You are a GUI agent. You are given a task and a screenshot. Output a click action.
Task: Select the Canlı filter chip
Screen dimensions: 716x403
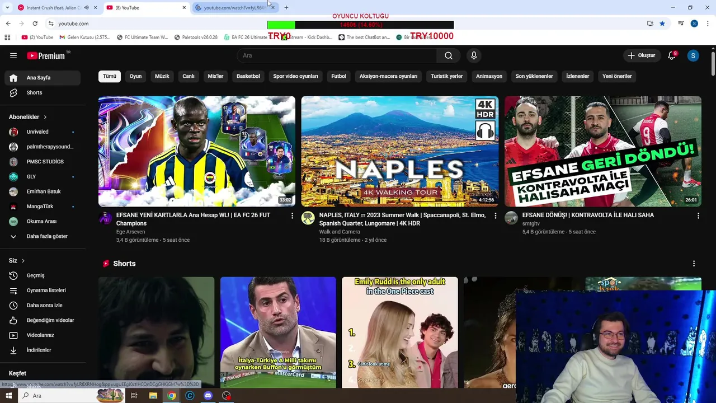pyautogui.click(x=189, y=76)
